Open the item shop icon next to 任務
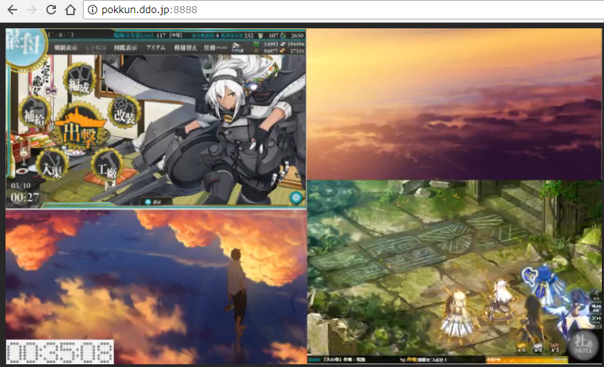This screenshot has width=604, height=367. (x=236, y=48)
